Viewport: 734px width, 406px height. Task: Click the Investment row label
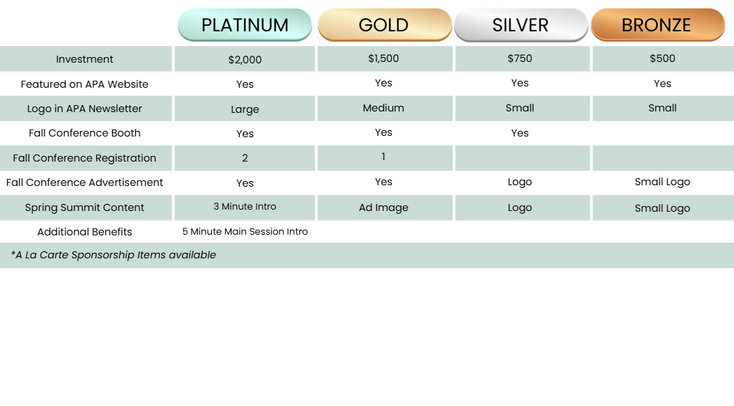click(85, 59)
